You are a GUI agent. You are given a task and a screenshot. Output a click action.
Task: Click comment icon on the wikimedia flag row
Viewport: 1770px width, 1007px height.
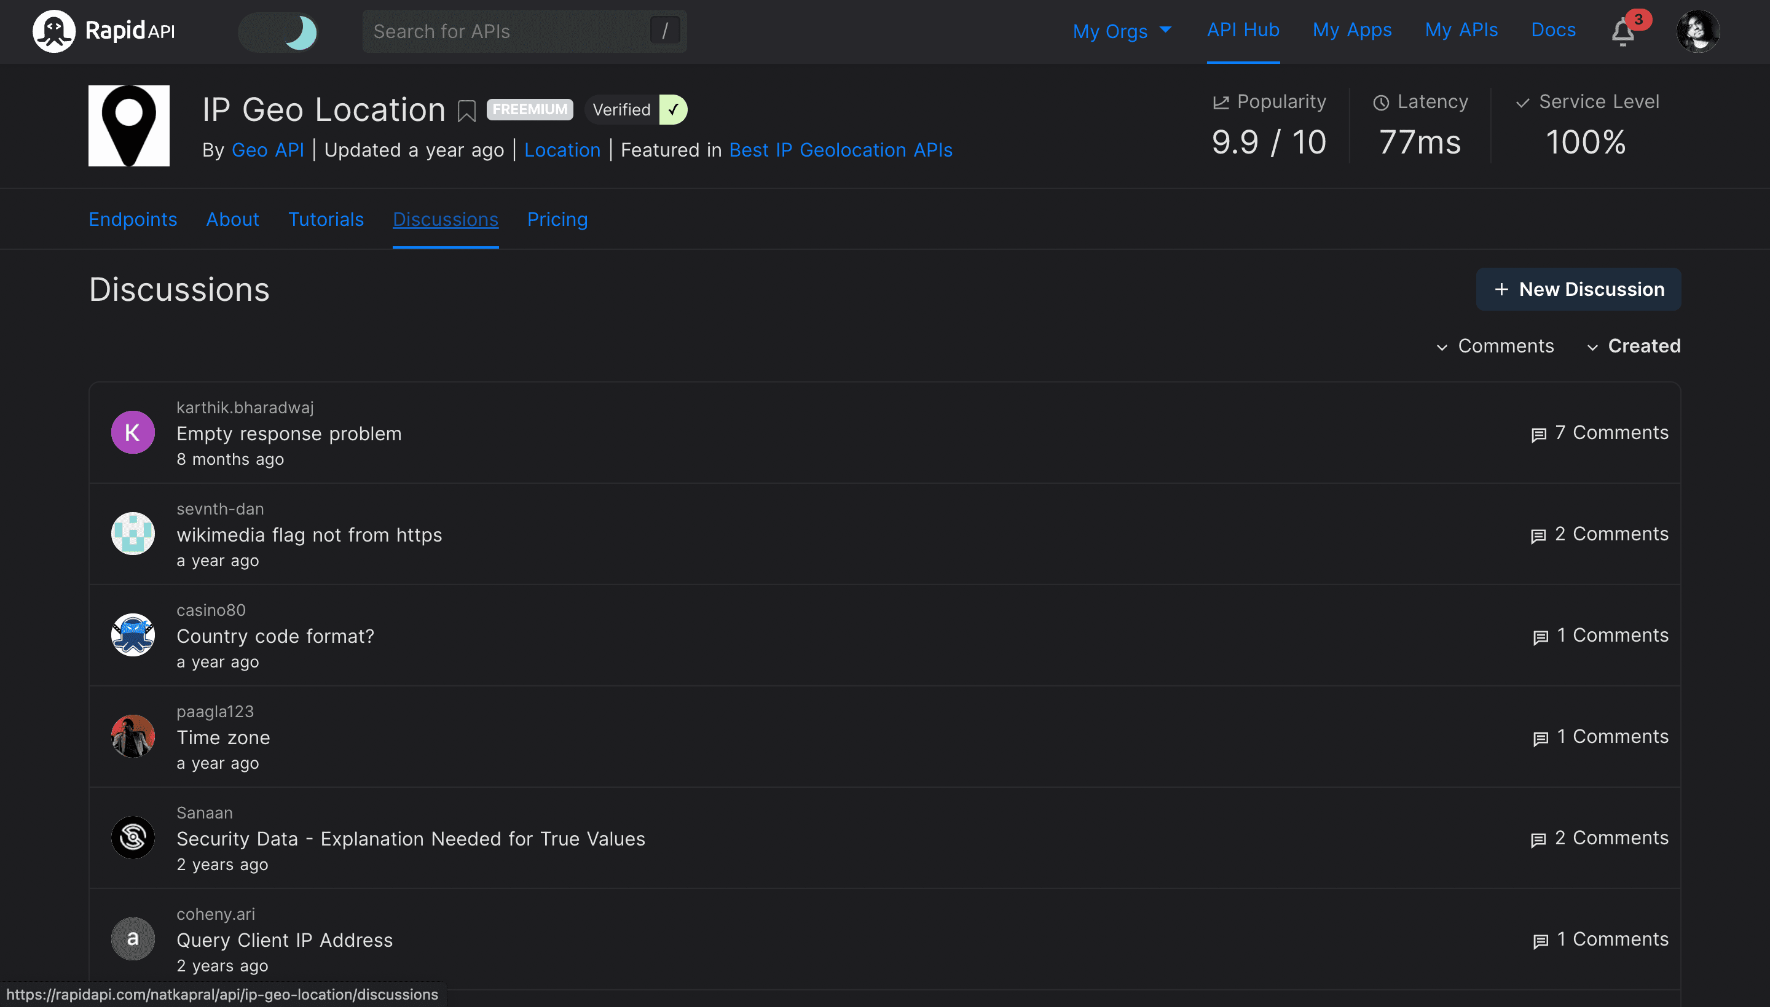pyautogui.click(x=1538, y=536)
